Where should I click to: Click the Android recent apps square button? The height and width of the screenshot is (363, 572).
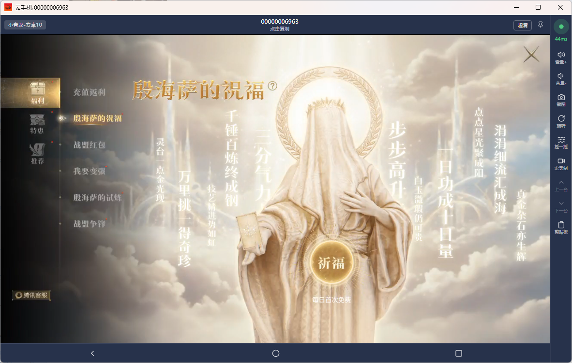459,353
